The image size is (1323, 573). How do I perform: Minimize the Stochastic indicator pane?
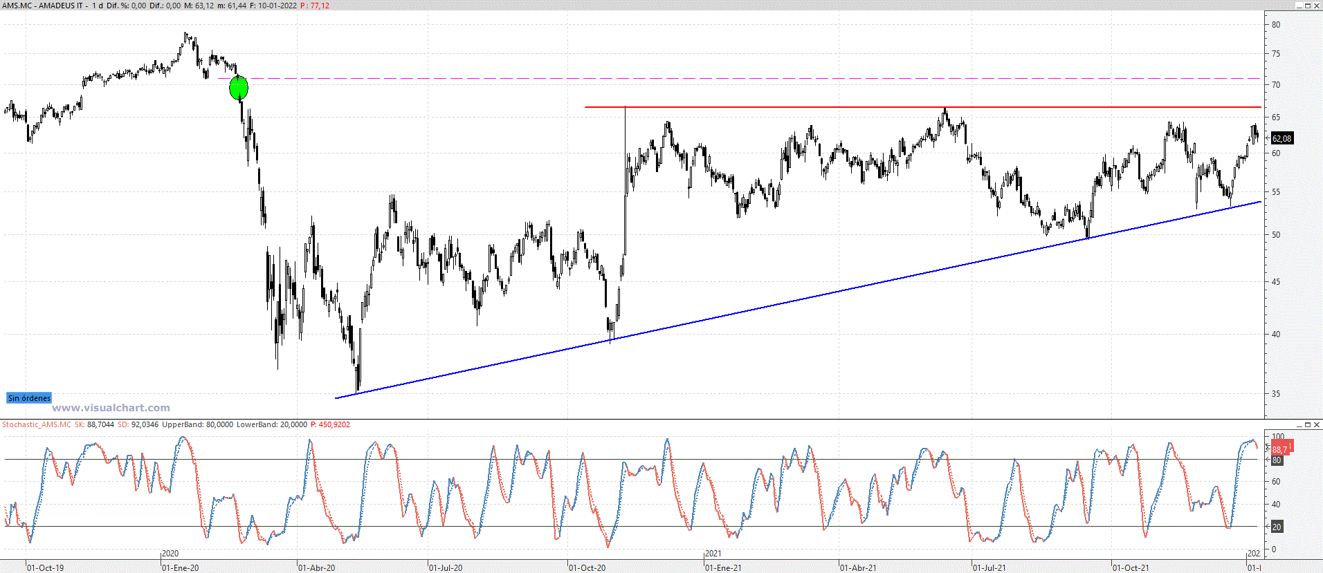(1299, 424)
